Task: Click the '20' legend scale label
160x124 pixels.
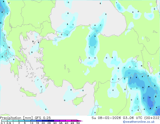Action: [43, 123]
